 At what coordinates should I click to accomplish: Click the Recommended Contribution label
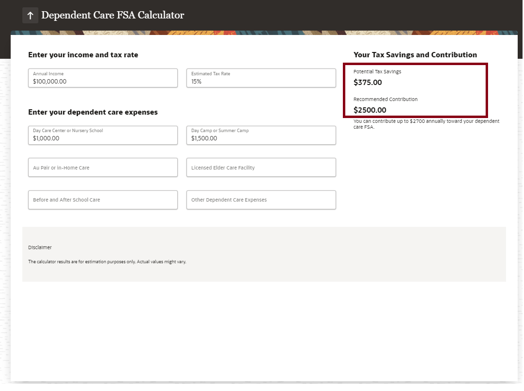[386, 100]
